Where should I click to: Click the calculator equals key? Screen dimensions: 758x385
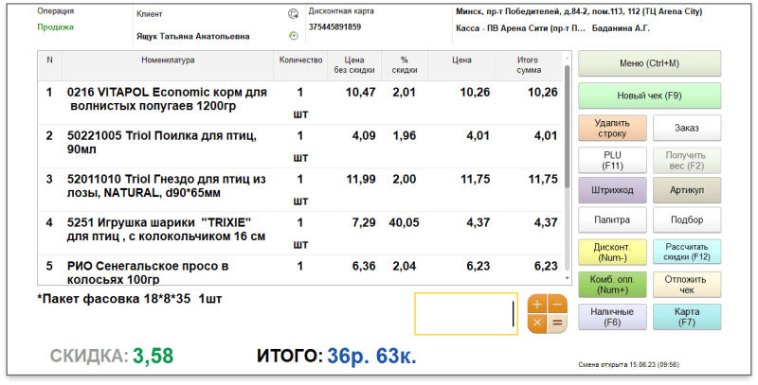pyautogui.click(x=557, y=324)
